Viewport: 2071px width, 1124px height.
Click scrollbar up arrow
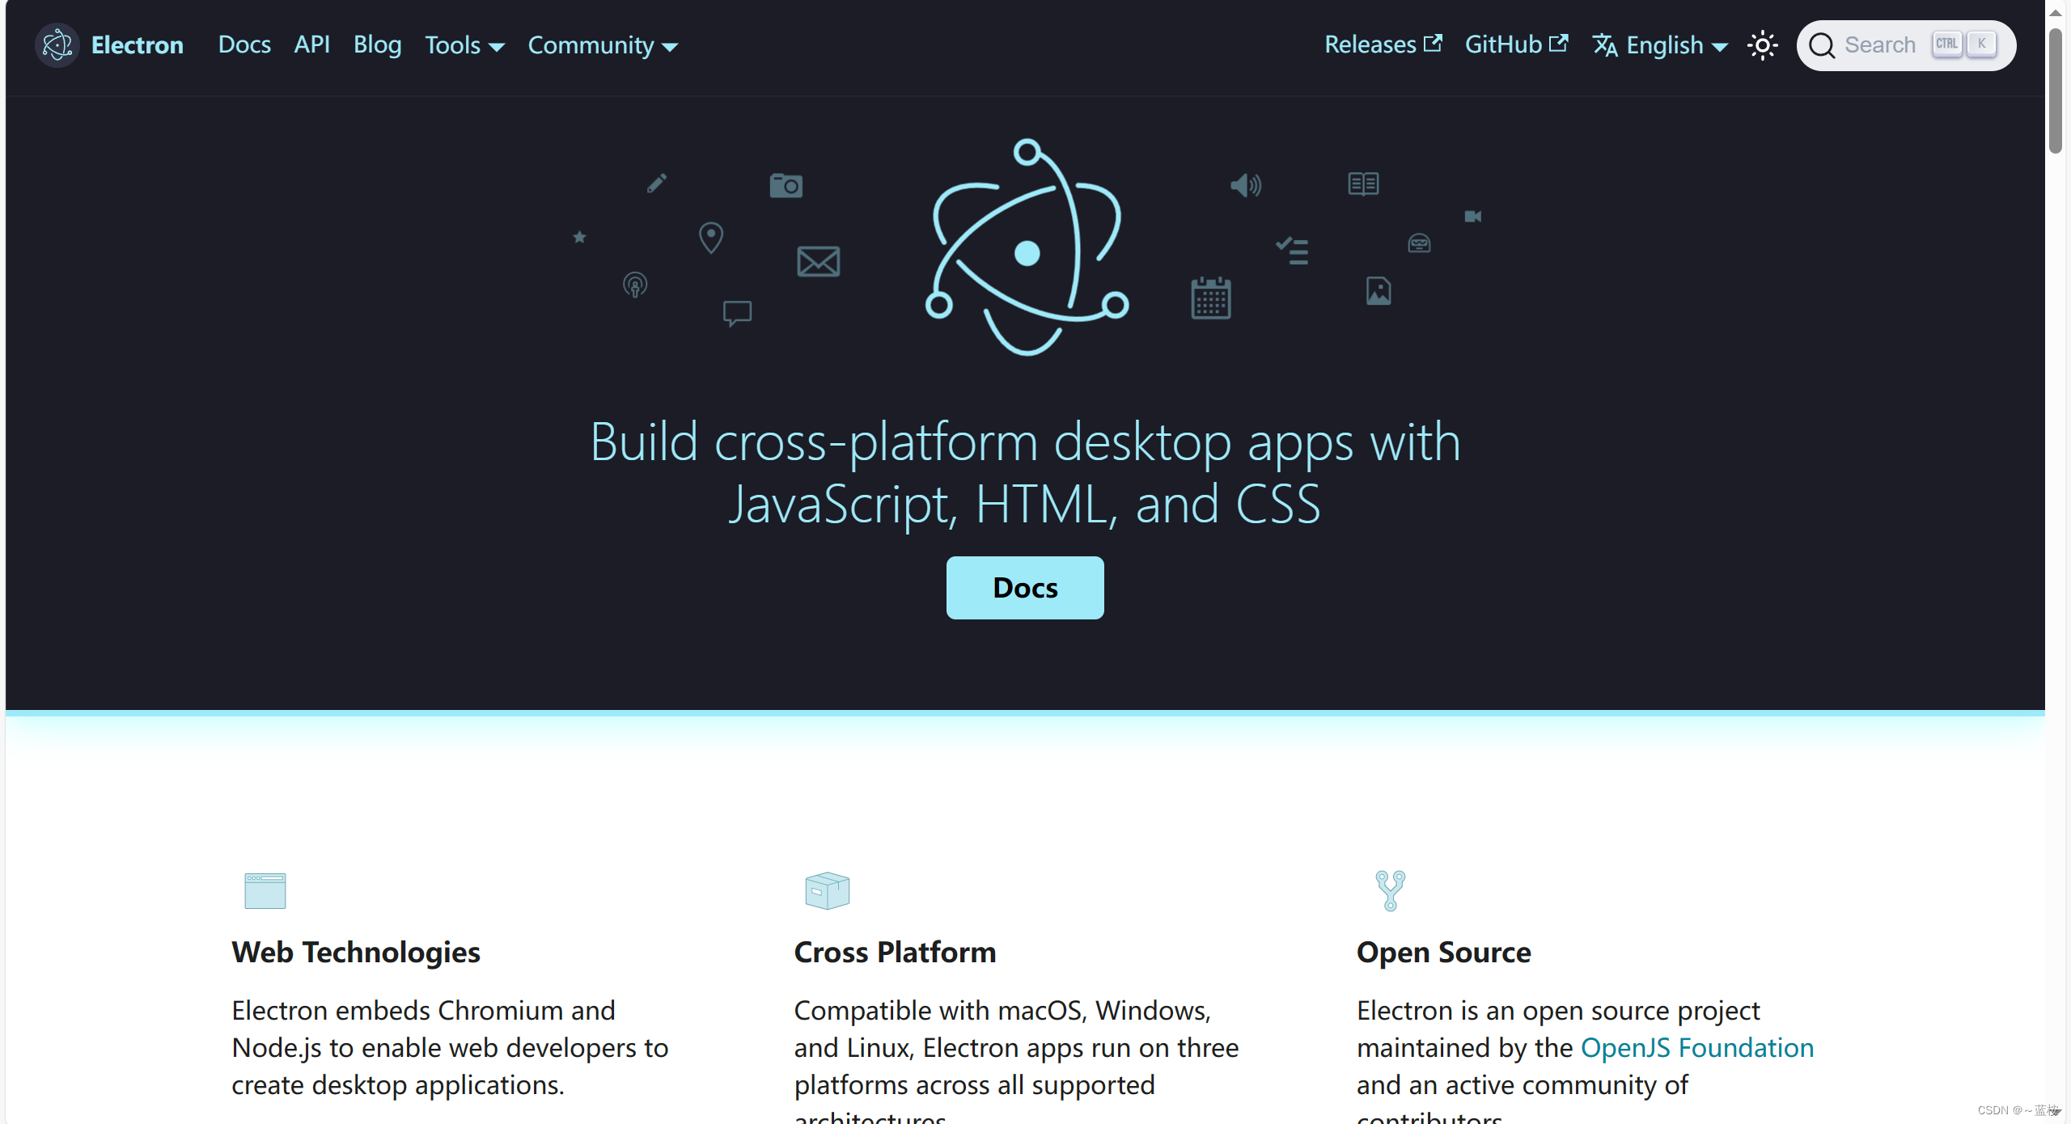(x=2056, y=12)
